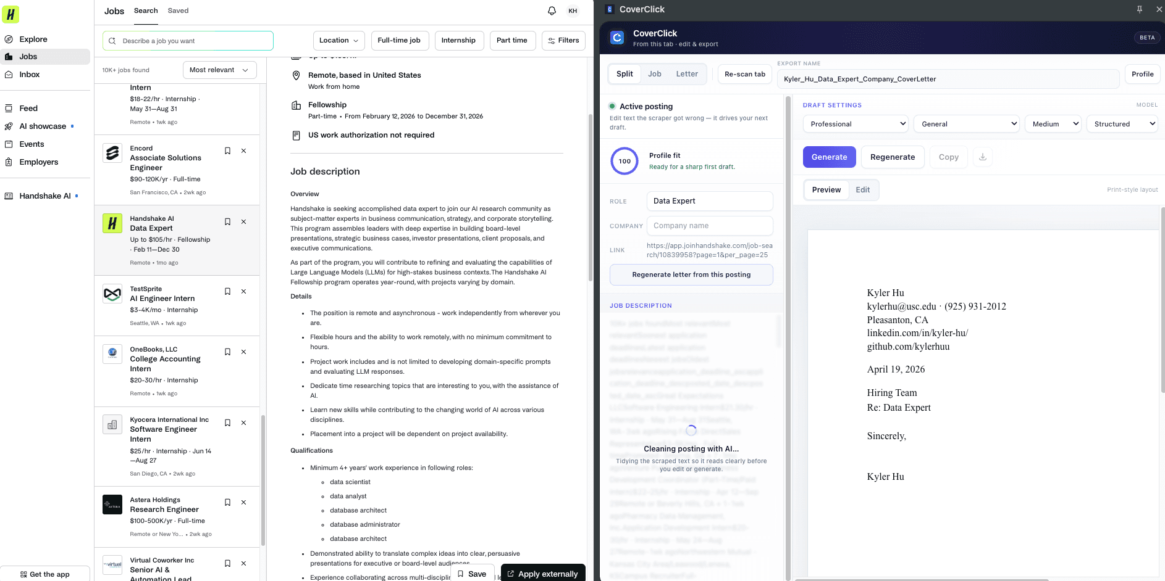Bookmark the TestSprite AI Engineer Intern job

pos(227,291)
